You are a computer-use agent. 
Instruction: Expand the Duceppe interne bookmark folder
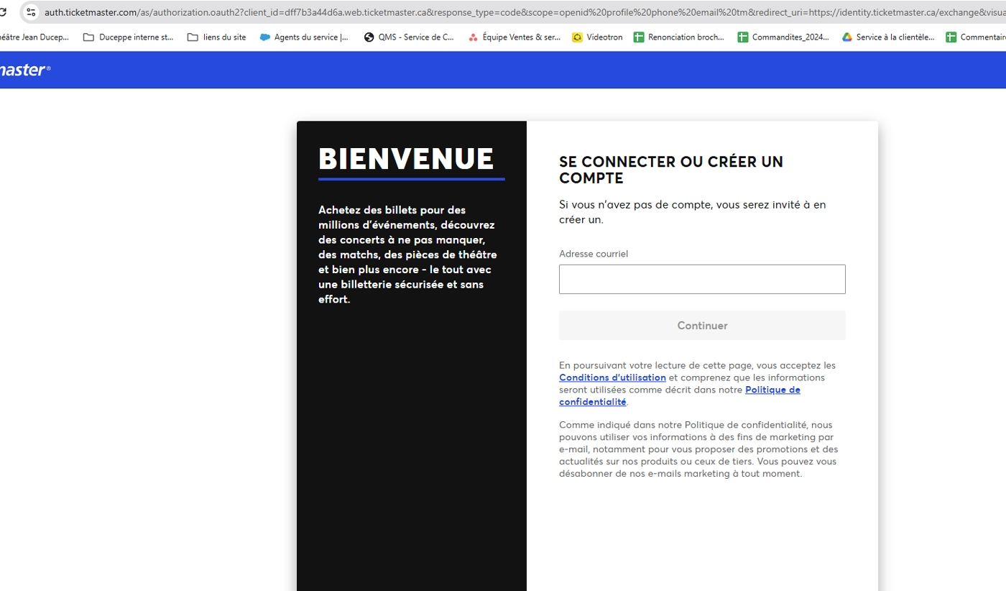pos(129,37)
